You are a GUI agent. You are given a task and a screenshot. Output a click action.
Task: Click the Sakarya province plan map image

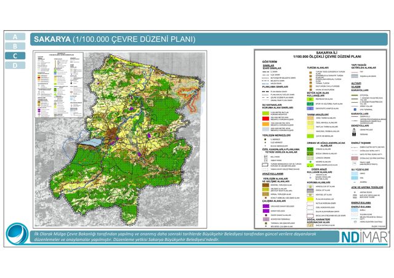coord(120,140)
